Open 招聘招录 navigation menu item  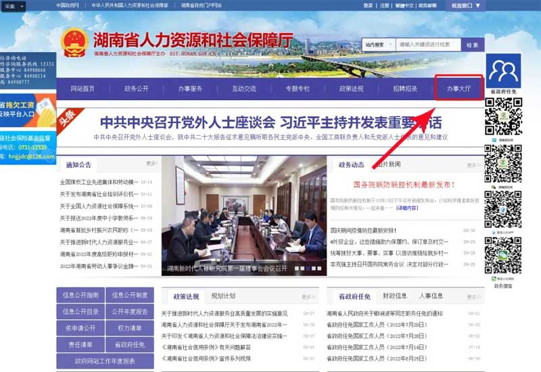[405, 89]
